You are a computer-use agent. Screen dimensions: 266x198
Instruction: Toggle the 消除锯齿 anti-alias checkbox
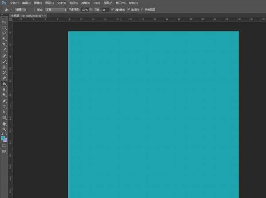(x=113, y=9)
